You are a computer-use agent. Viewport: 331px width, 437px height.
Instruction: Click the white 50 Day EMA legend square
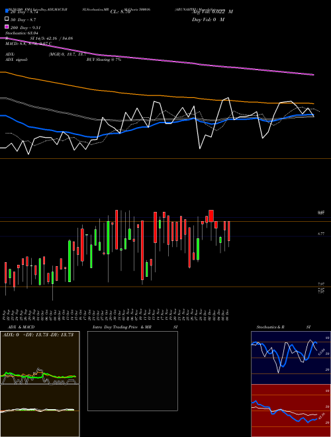coord(7,19)
